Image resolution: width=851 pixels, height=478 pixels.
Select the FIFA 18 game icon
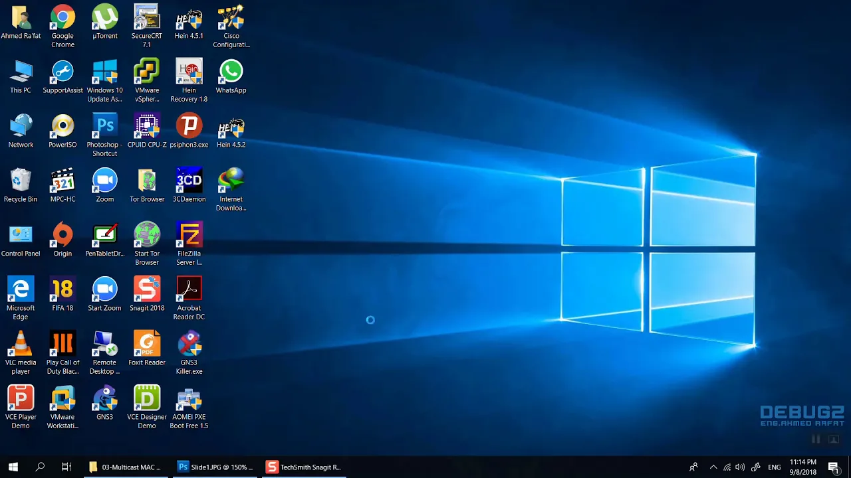point(62,294)
